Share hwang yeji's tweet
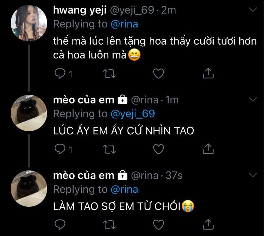The image size is (264, 236). tap(208, 73)
